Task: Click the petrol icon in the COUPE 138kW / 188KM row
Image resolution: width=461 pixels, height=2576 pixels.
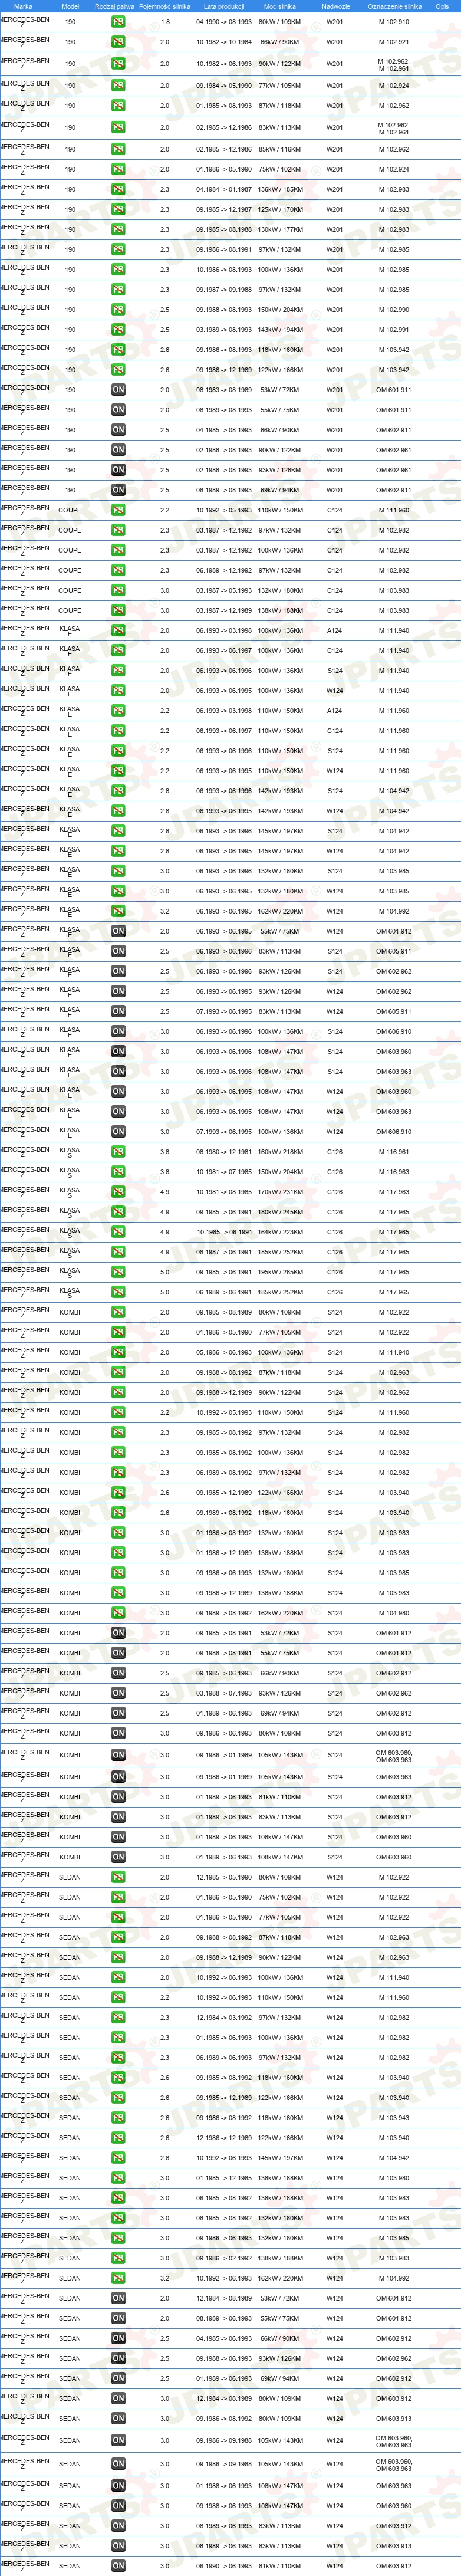Action: coord(118,610)
